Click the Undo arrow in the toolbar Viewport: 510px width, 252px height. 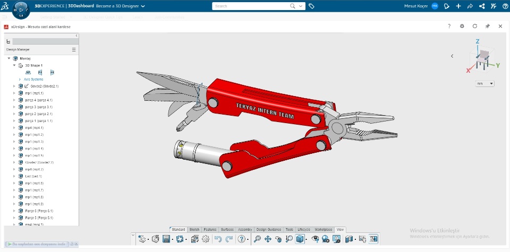pos(218,239)
